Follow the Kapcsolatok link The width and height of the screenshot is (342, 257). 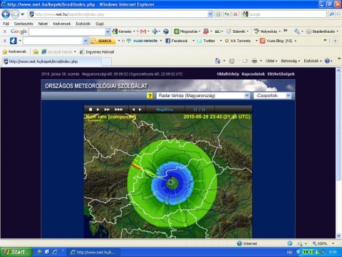(253, 74)
